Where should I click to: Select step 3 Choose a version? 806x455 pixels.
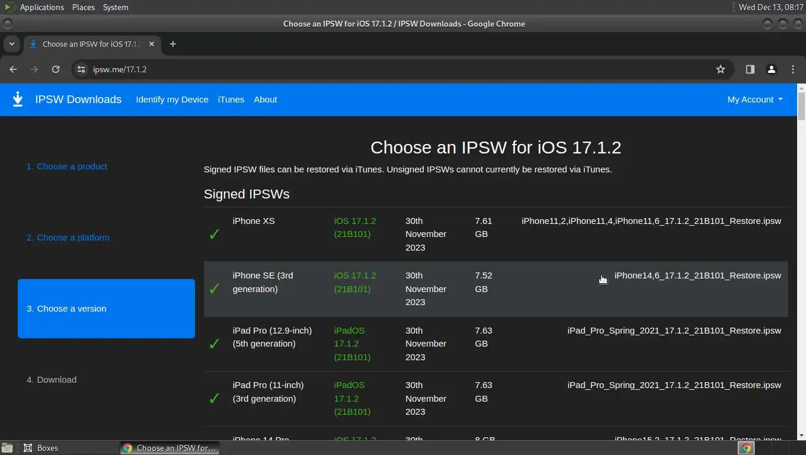tap(106, 309)
